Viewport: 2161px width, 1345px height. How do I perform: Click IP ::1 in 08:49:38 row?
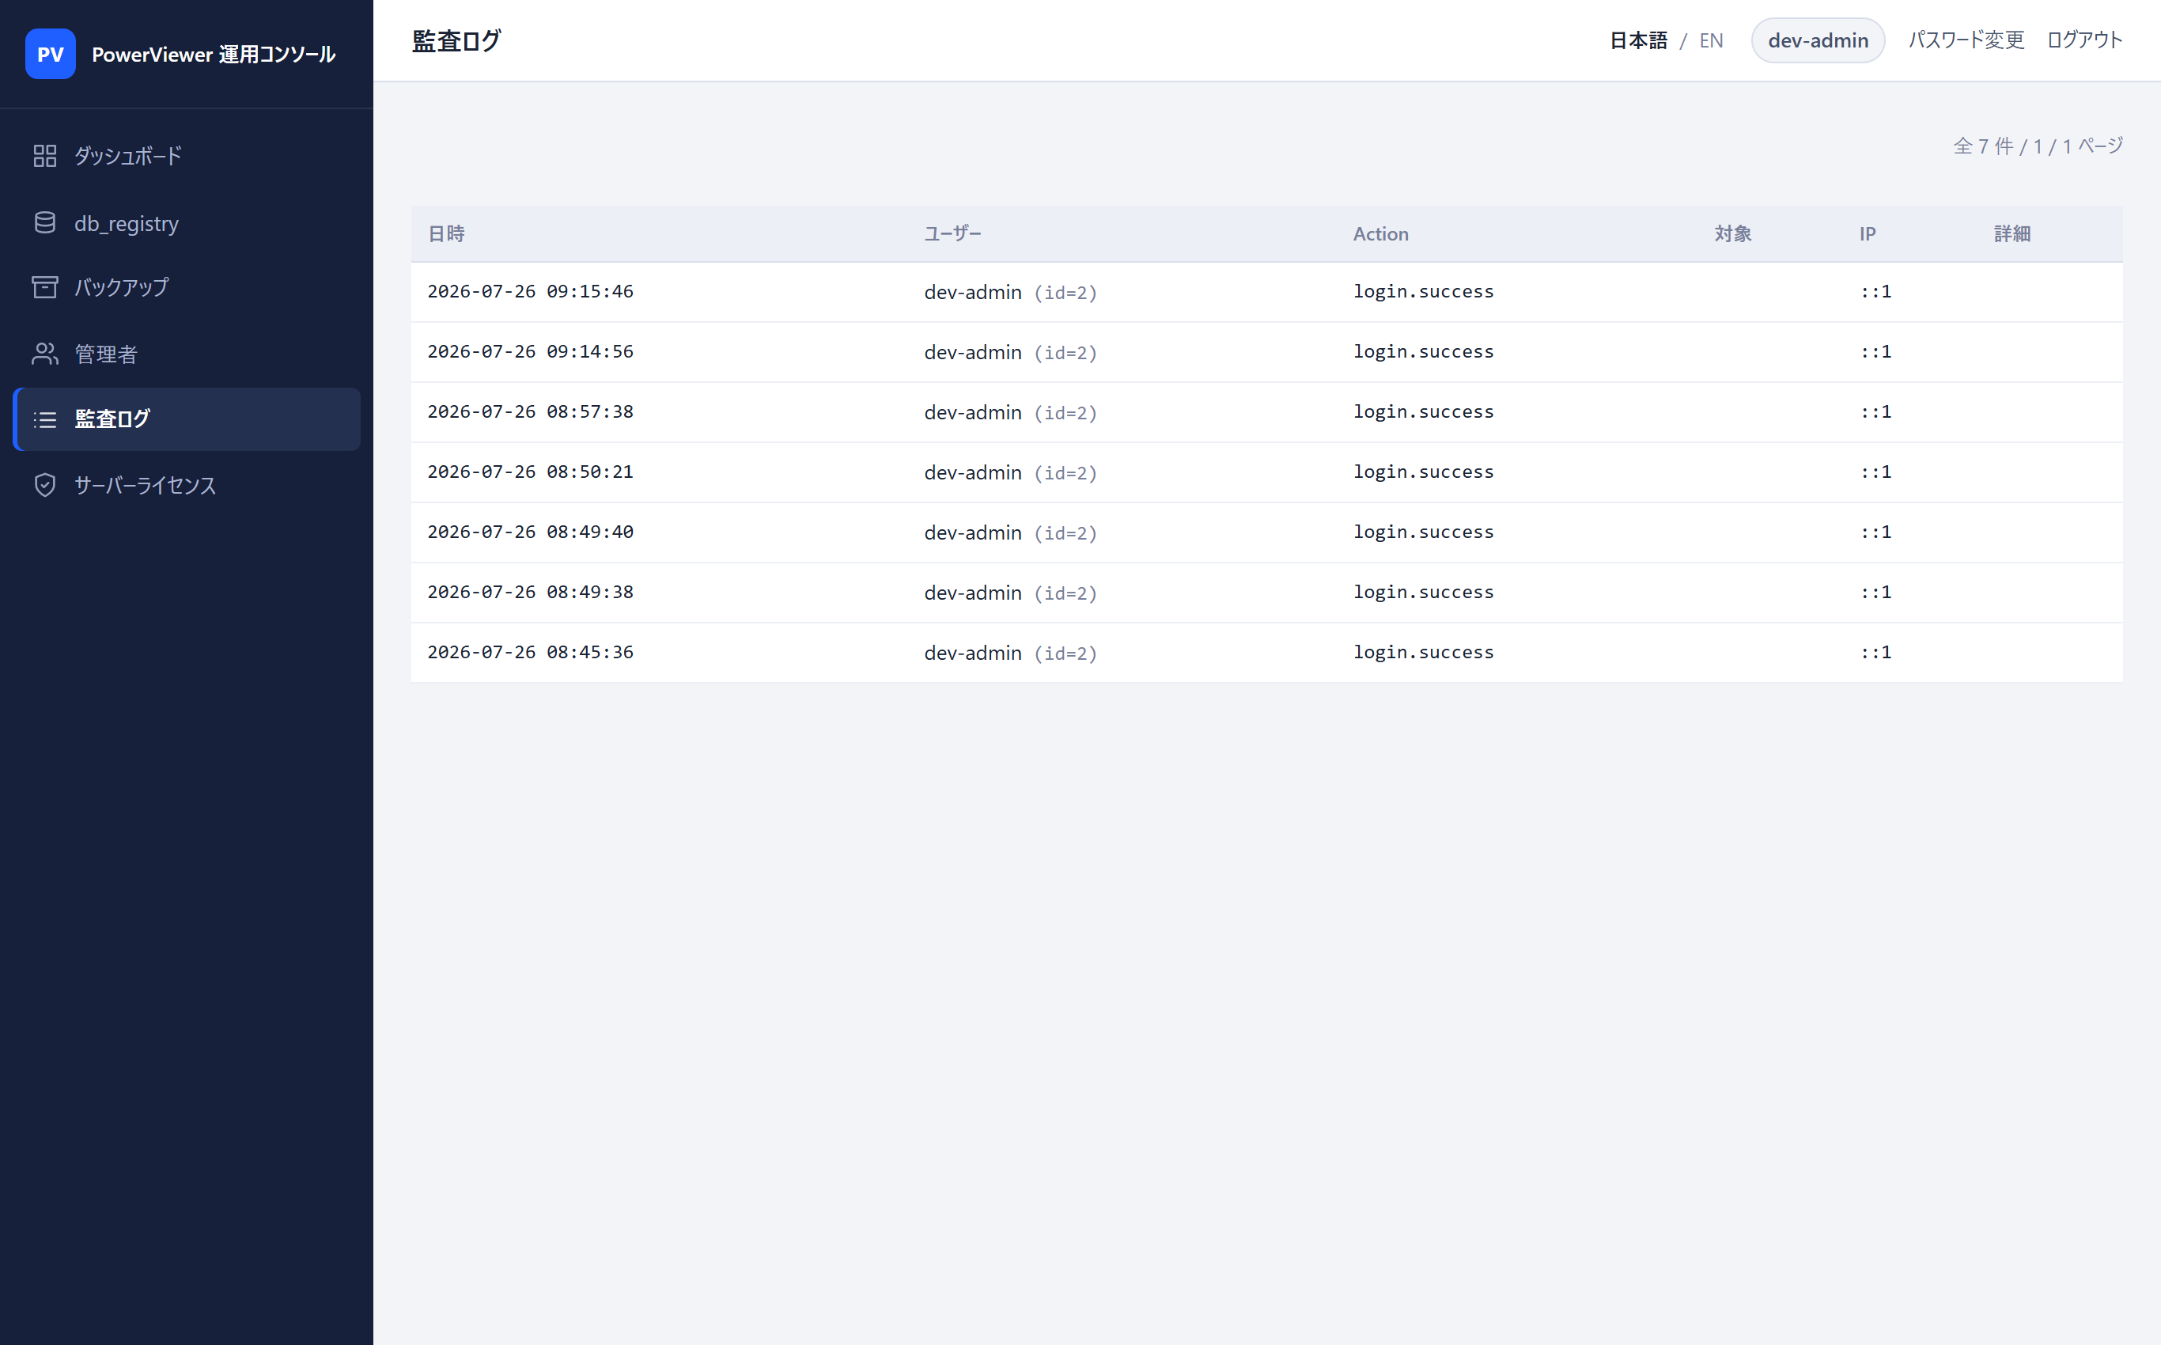[1876, 593]
